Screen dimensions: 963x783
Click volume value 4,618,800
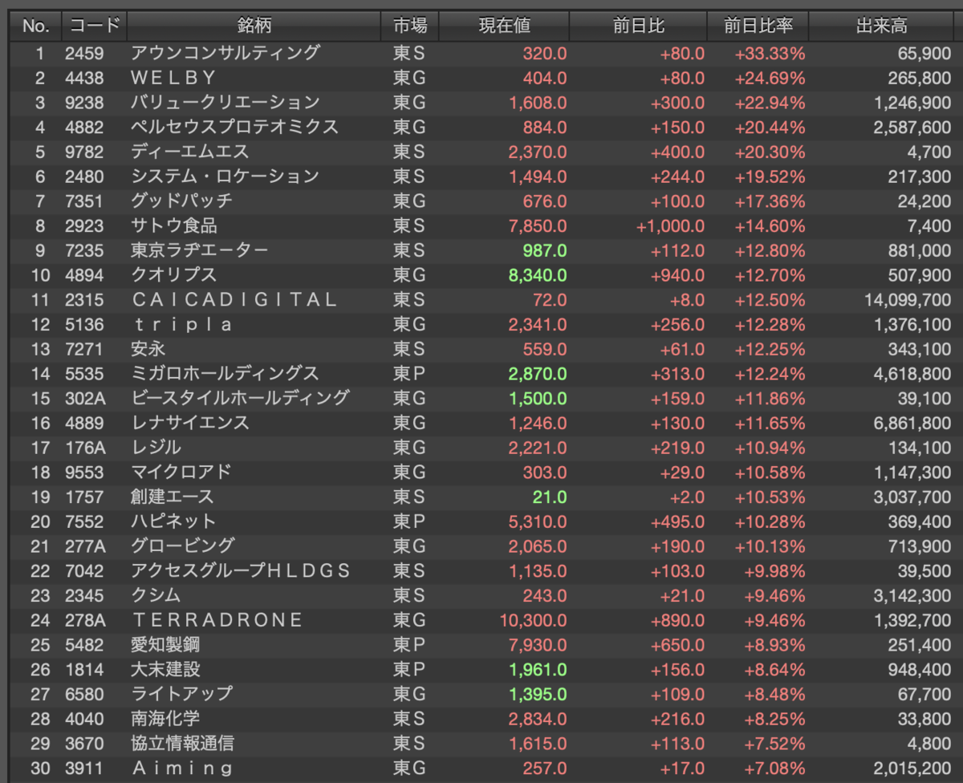pos(912,373)
